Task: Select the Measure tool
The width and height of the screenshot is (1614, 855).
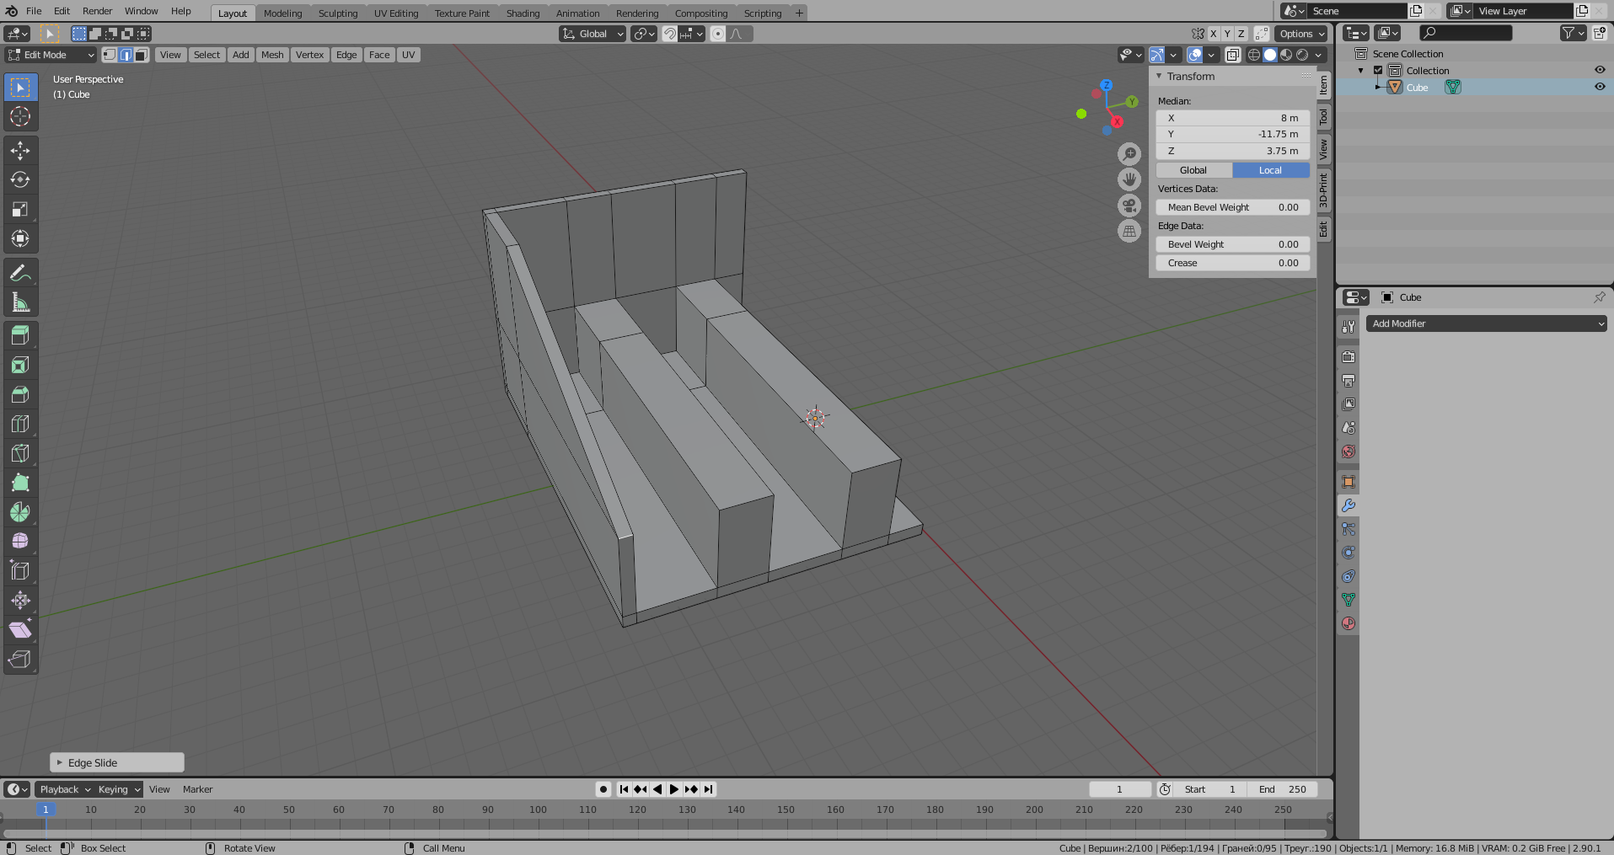Action: tap(20, 302)
